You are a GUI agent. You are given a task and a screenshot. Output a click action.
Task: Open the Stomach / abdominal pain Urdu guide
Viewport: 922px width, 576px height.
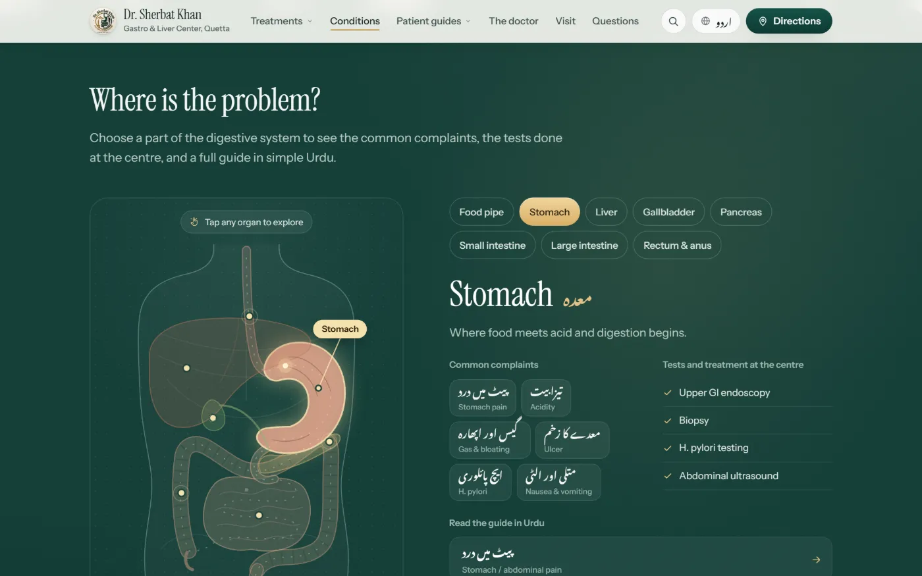point(640,558)
